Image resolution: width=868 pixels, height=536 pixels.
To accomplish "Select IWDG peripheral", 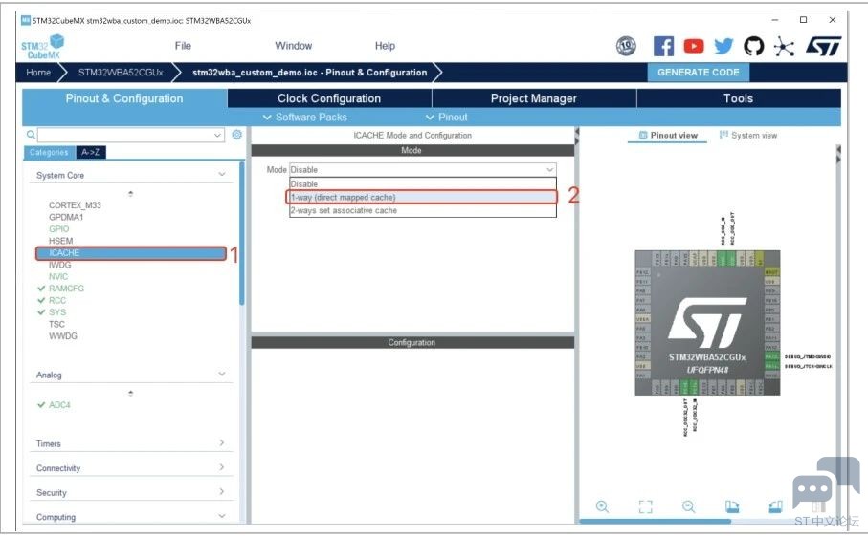I will (x=59, y=265).
